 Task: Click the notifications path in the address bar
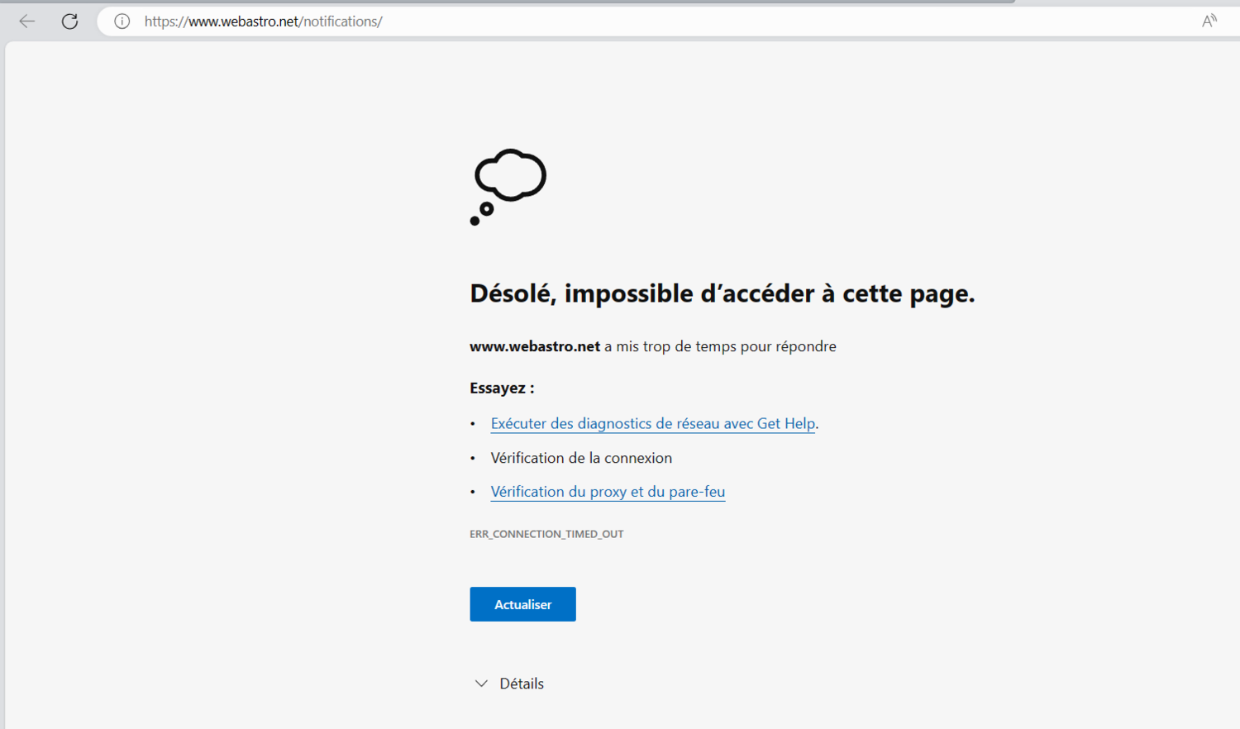point(341,21)
